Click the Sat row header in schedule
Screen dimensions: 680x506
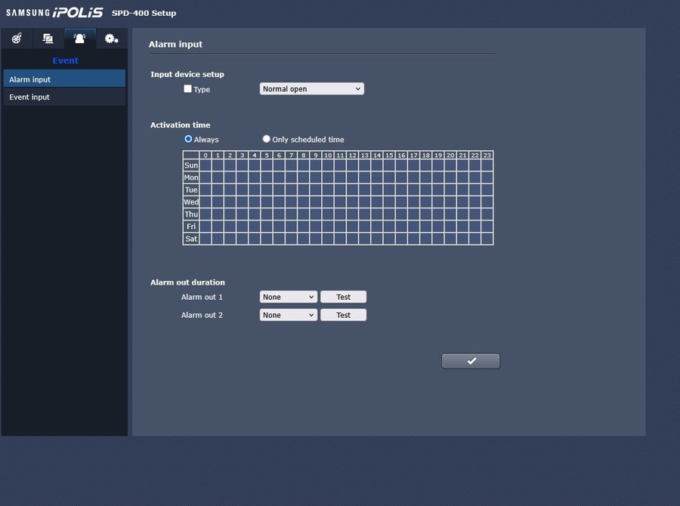pyautogui.click(x=191, y=239)
